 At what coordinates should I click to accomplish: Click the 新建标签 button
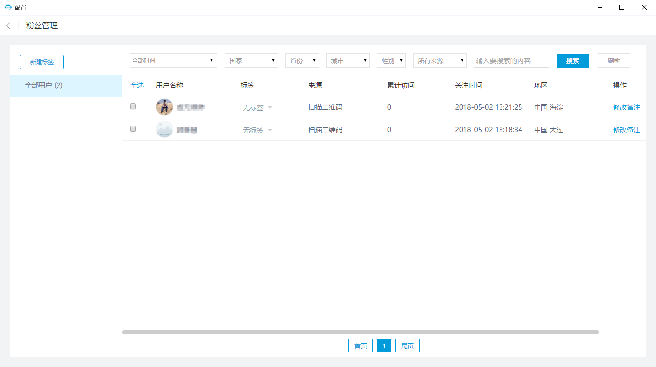[x=42, y=62]
